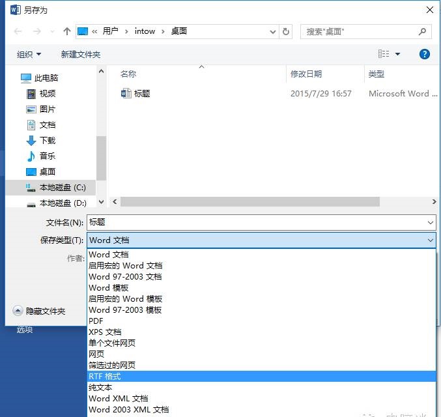Choose Word 文档 from type list
Image resolution: width=441 pixels, height=417 pixels.
(x=262, y=254)
